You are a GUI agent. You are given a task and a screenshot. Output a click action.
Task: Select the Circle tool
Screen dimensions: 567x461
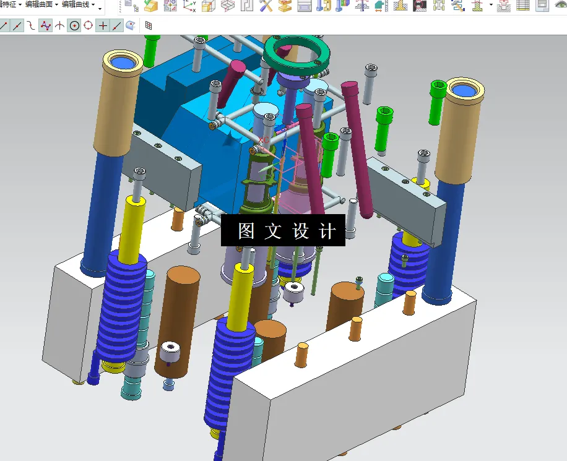tap(74, 26)
